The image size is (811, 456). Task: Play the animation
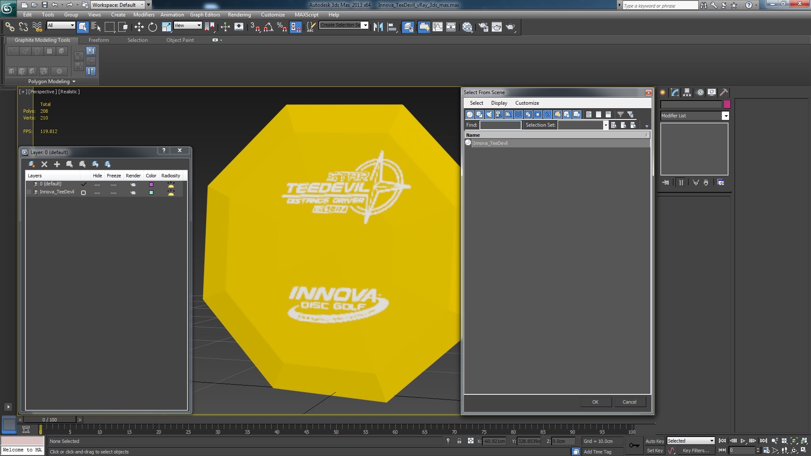click(x=743, y=441)
